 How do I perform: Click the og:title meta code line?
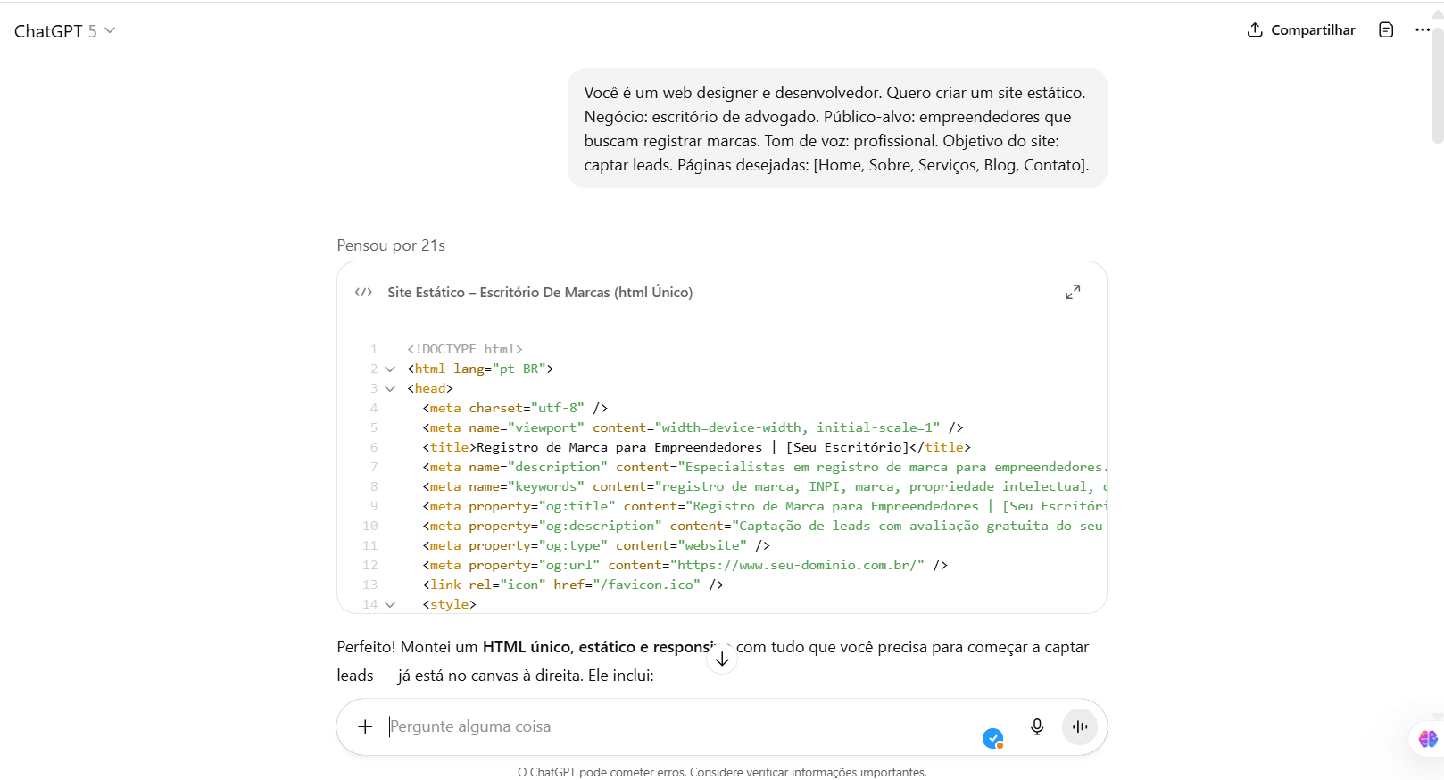point(764,506)
